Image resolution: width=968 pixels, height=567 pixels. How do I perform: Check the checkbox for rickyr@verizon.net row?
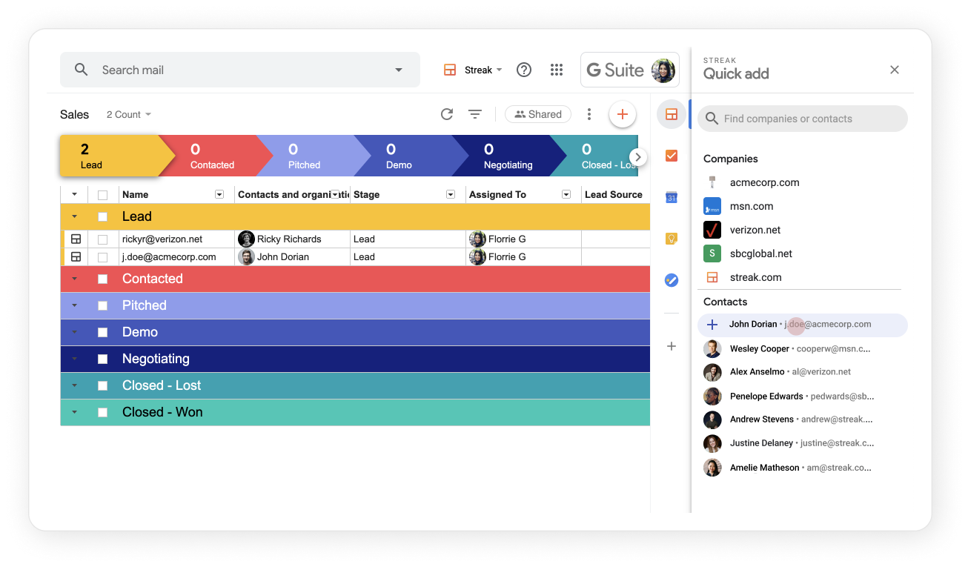pyautogui.click(x=102, y=239)
